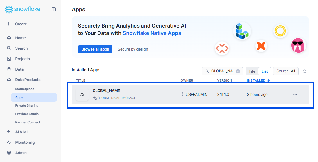Screen dimensions: 318x162
Task: Open Data in the sidebar
Action: pos(19,69)
